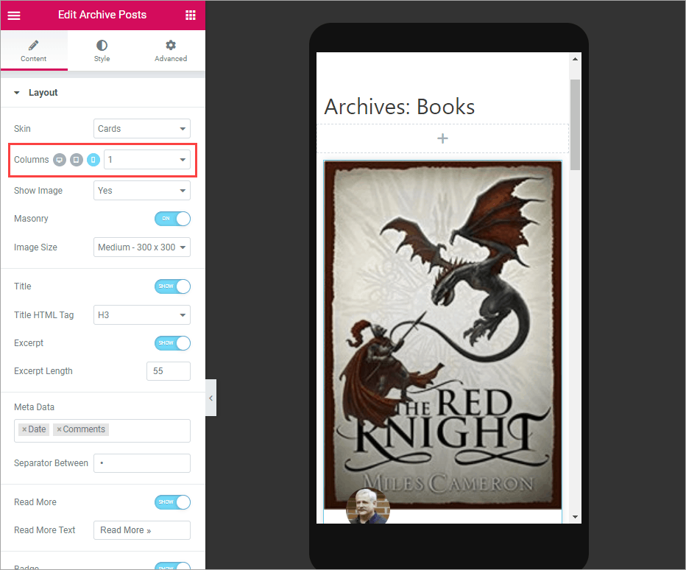Click the Excerpt Length field
This screenshot has width=686, height=570.
coord(169,371)
